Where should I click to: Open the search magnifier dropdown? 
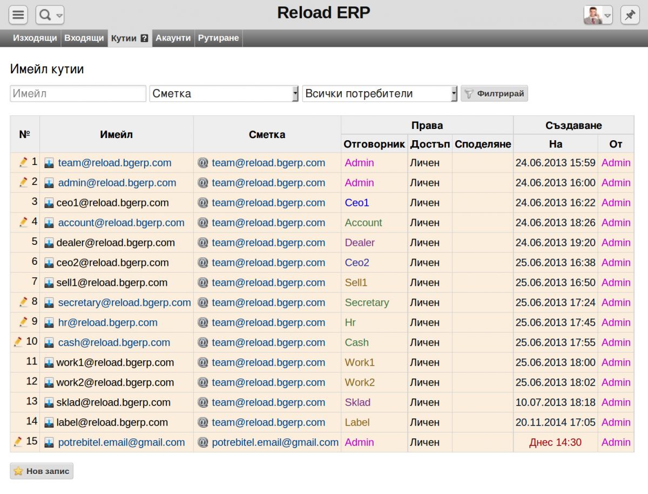pyautogui.click(x=50, y=15)
